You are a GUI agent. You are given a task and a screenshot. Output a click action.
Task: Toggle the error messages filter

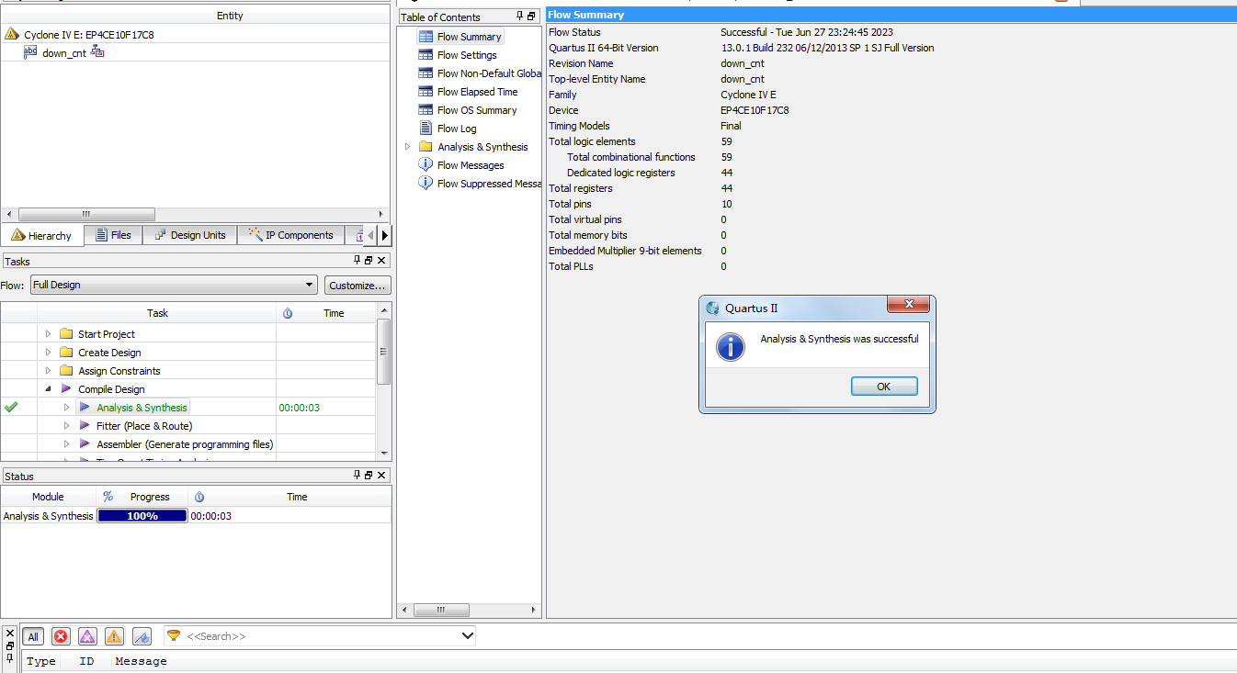[61, 636]
